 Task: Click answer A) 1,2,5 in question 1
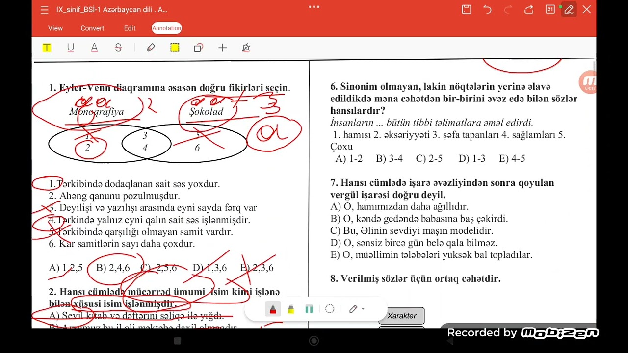pos(66,268)
